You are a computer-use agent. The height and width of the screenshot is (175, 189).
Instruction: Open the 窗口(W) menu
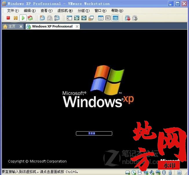tap(100, 11)
